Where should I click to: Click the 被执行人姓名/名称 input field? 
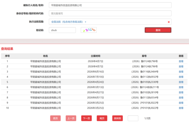(110, 5)
